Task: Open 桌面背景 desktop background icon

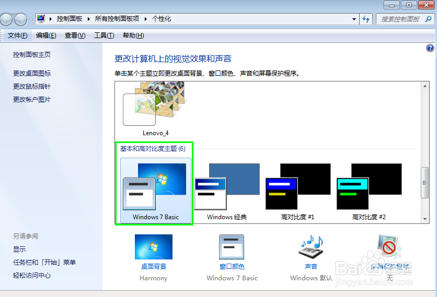Action: (x=154, y=247)
